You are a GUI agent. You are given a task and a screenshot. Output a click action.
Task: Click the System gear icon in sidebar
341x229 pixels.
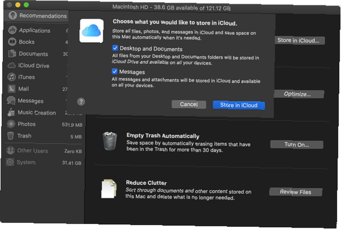[10, 162]
